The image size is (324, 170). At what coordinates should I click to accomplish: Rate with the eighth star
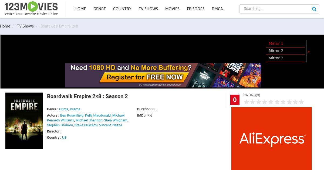pos(289,102)
